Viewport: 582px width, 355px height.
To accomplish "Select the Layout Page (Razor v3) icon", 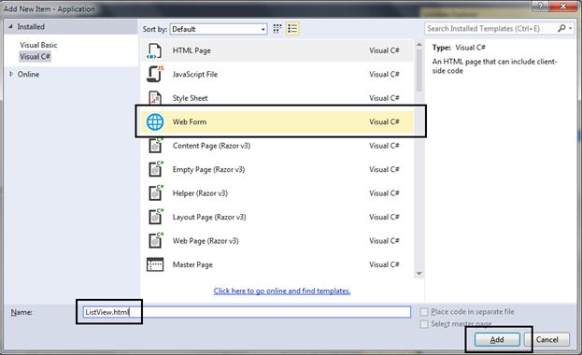I will [x=155, y=217].
